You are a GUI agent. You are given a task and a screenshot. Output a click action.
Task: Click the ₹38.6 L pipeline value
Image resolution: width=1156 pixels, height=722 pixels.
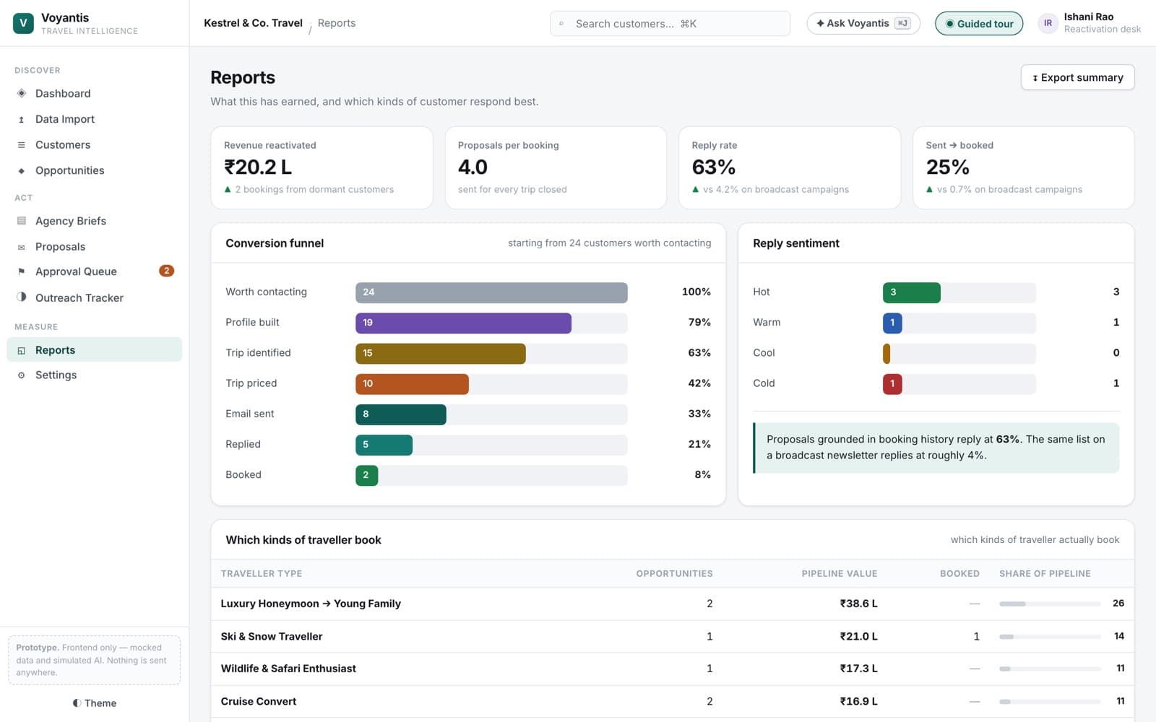(858, 604)
